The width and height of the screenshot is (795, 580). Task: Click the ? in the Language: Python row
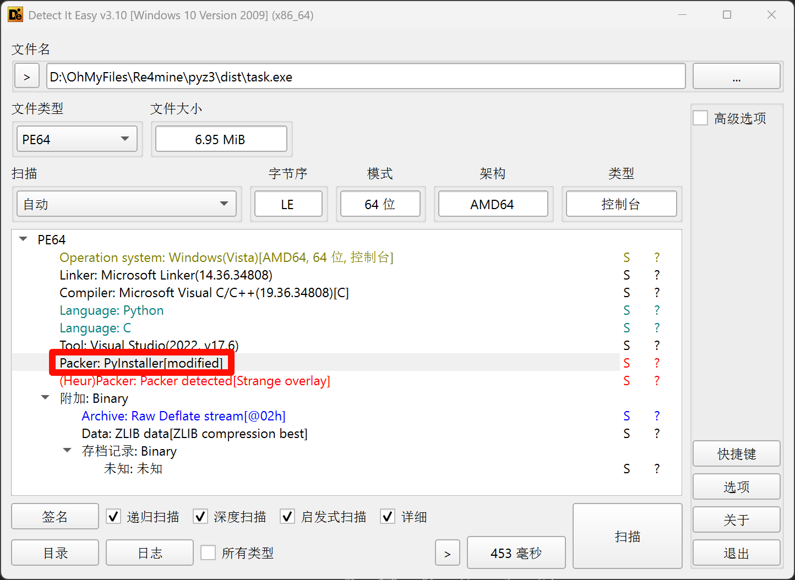pyautogui.click(x=657, y=310)
